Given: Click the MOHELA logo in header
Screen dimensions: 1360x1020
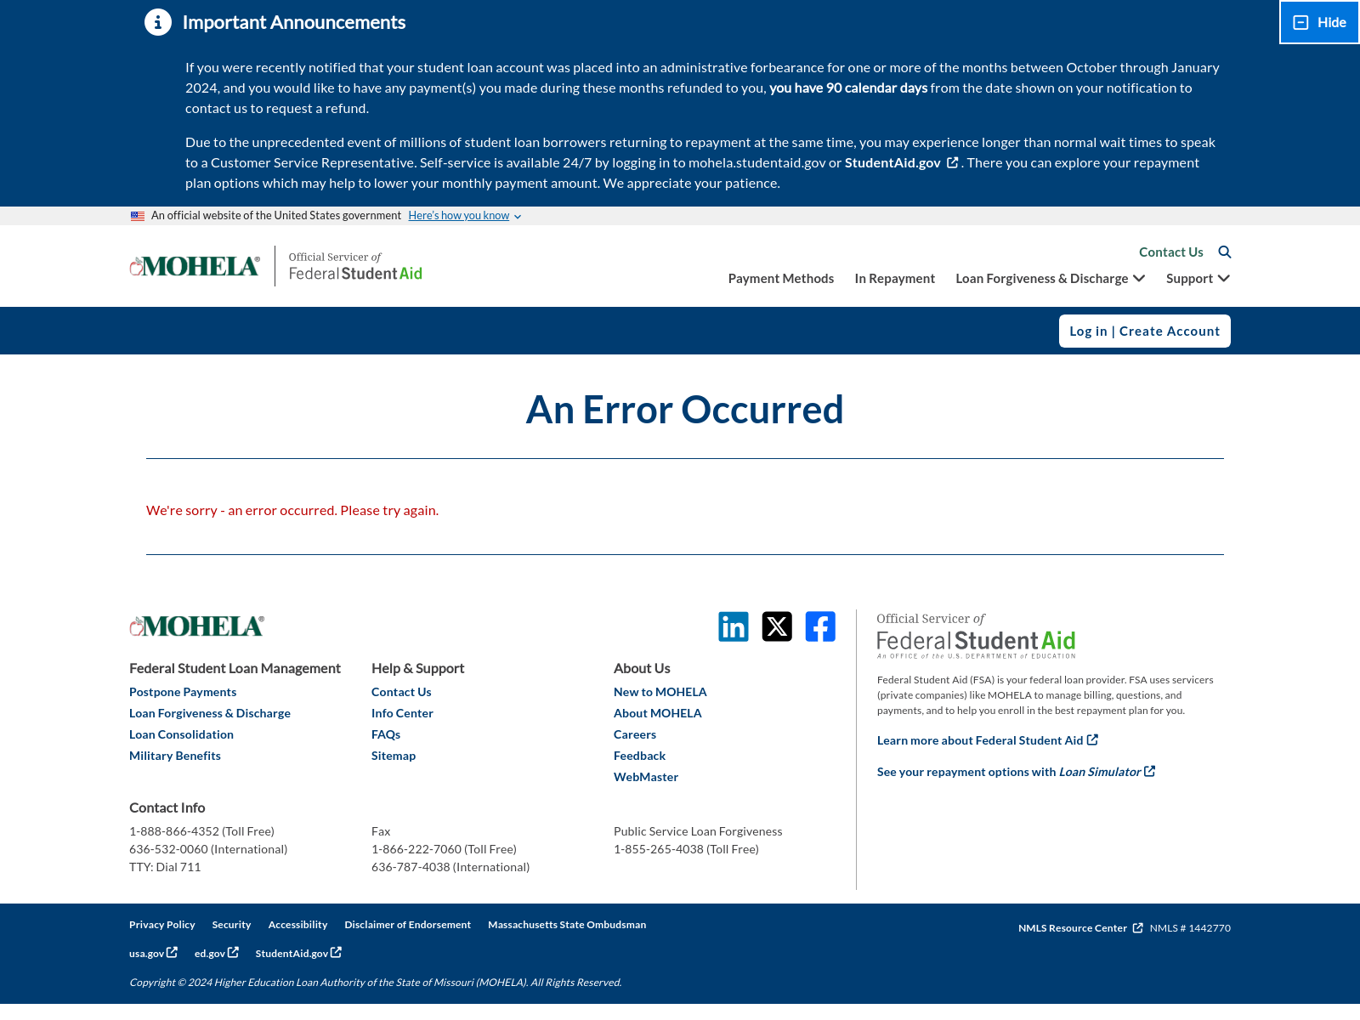Looking at the screenshot, I should 195,266.
